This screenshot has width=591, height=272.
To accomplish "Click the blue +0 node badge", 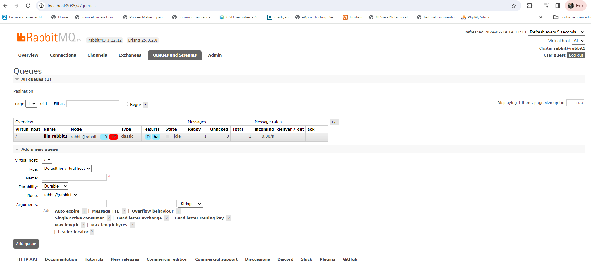I will (104, 137).
